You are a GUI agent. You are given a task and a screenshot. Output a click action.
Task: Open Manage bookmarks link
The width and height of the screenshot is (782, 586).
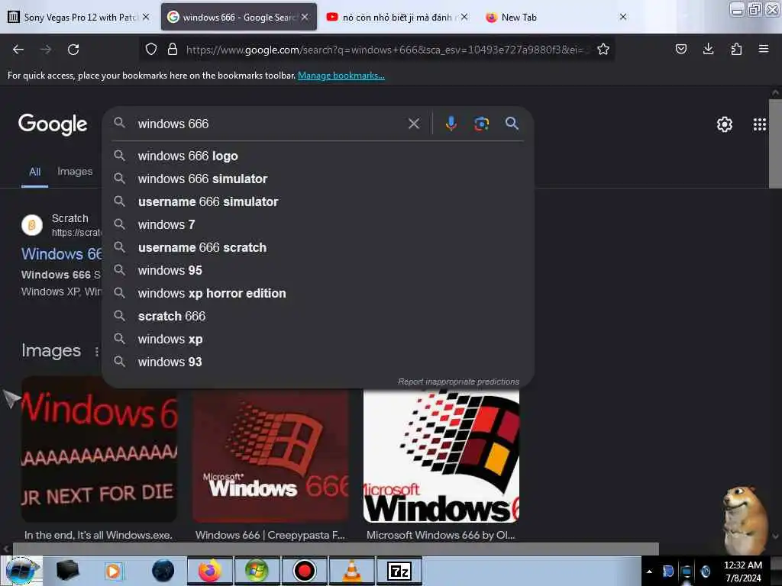[x=341, y=76]
